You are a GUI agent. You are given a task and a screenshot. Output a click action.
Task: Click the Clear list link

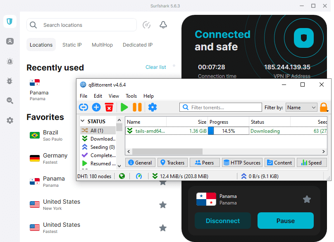pos(156,67)
